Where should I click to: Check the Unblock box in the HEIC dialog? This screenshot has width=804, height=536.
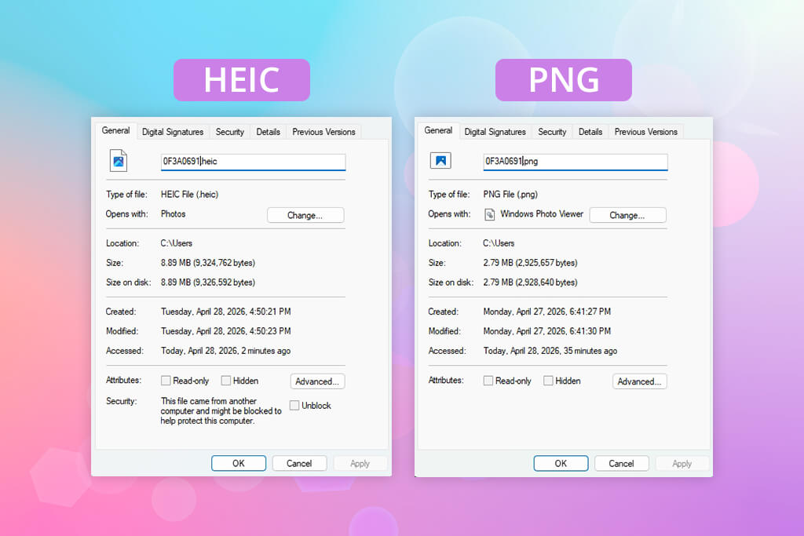coord(294,405)
